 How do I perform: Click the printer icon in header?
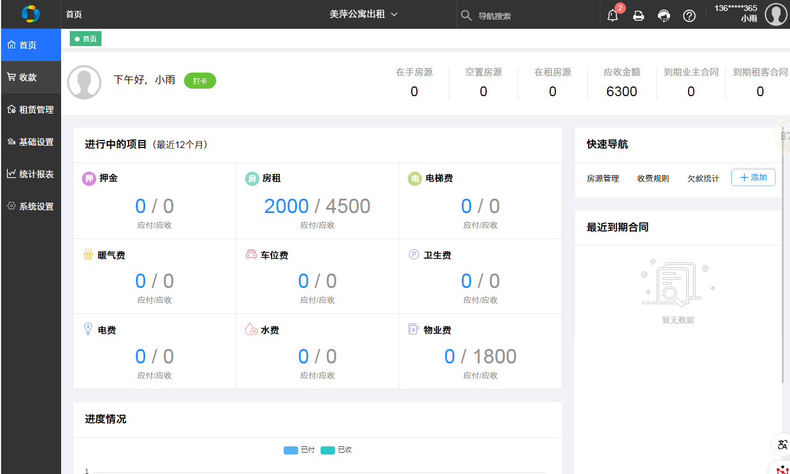coord(638,16)
